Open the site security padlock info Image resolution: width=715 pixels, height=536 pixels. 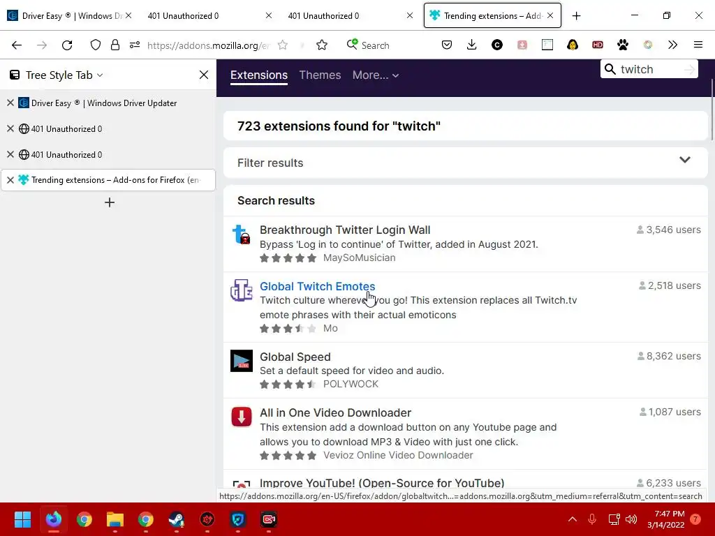point(115,45)
